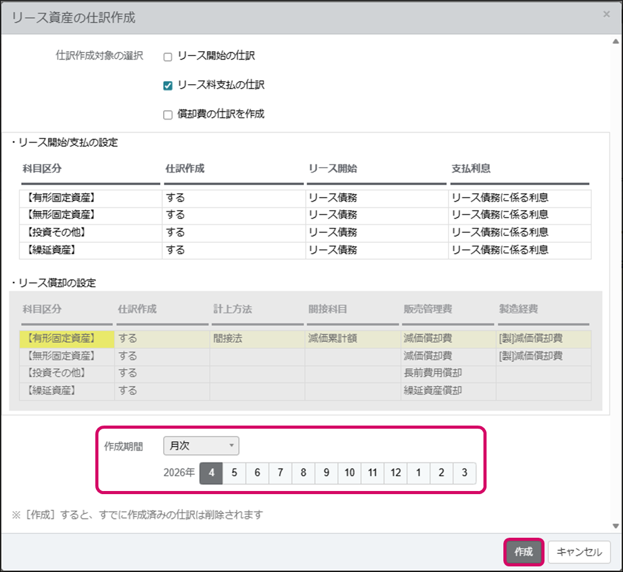623x572 pixels.
Task: Select month 3 in period selector
Action: pyautogui.click(x=464, y=473)
